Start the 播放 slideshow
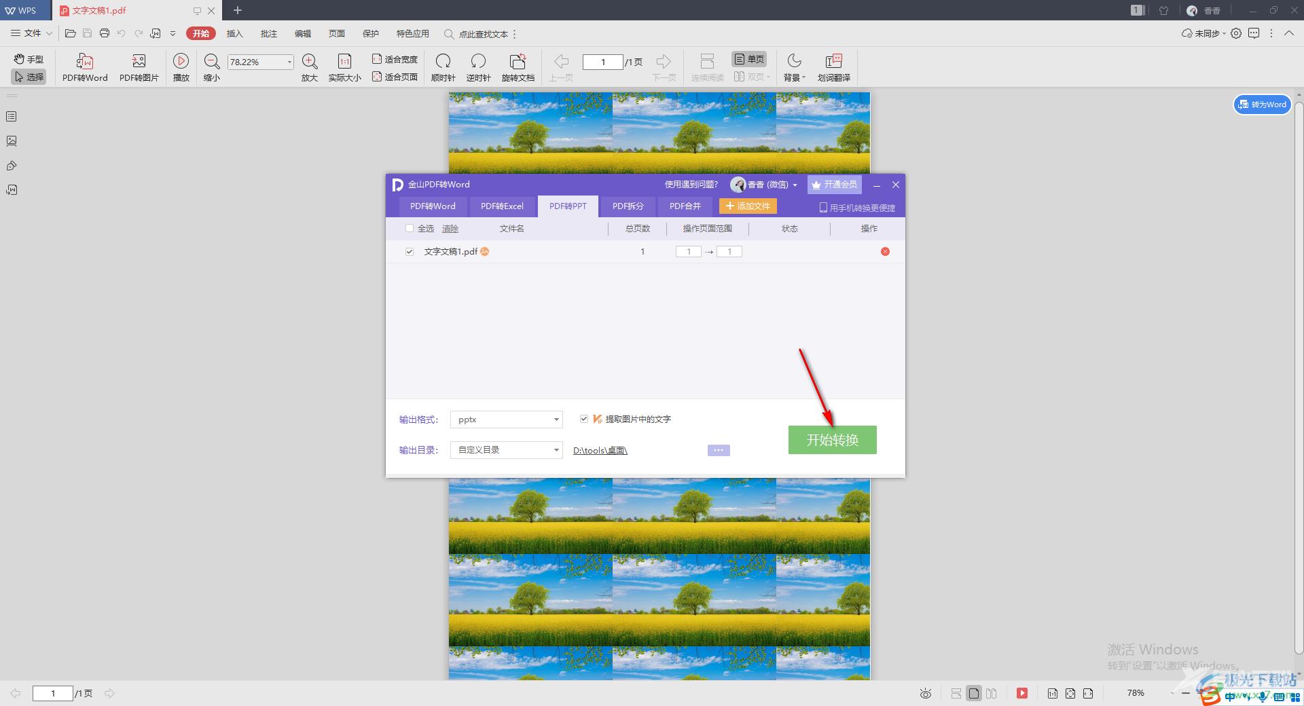Screen dimensions: 1304x706 [181, 67]
